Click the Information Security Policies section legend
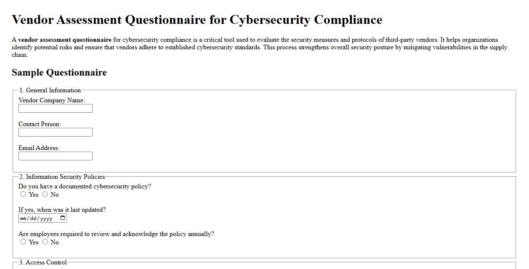 pos(61,177)
